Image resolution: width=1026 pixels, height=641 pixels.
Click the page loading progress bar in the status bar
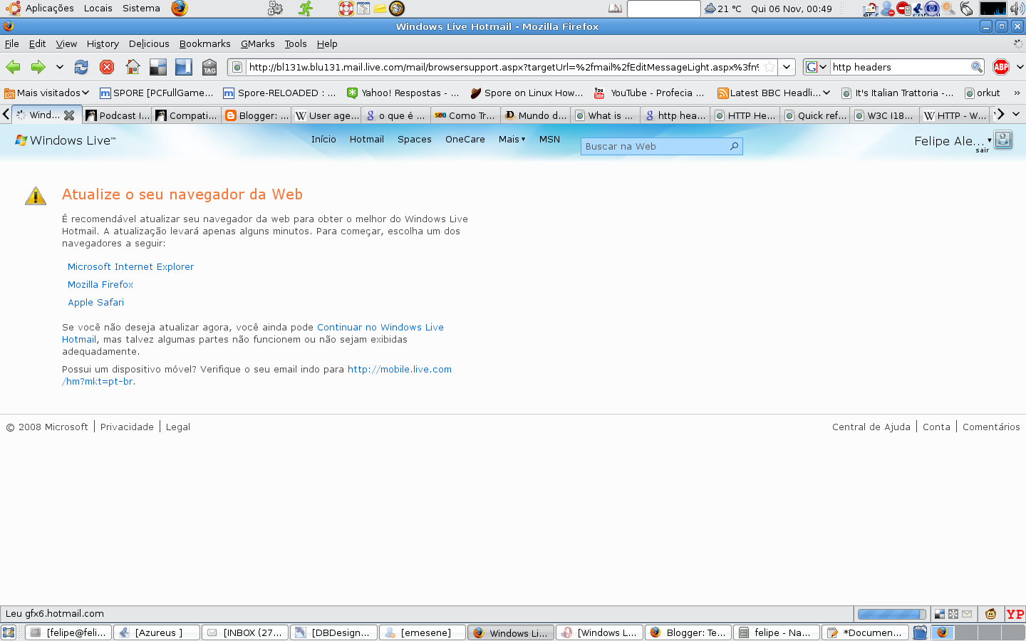point(892,614)
